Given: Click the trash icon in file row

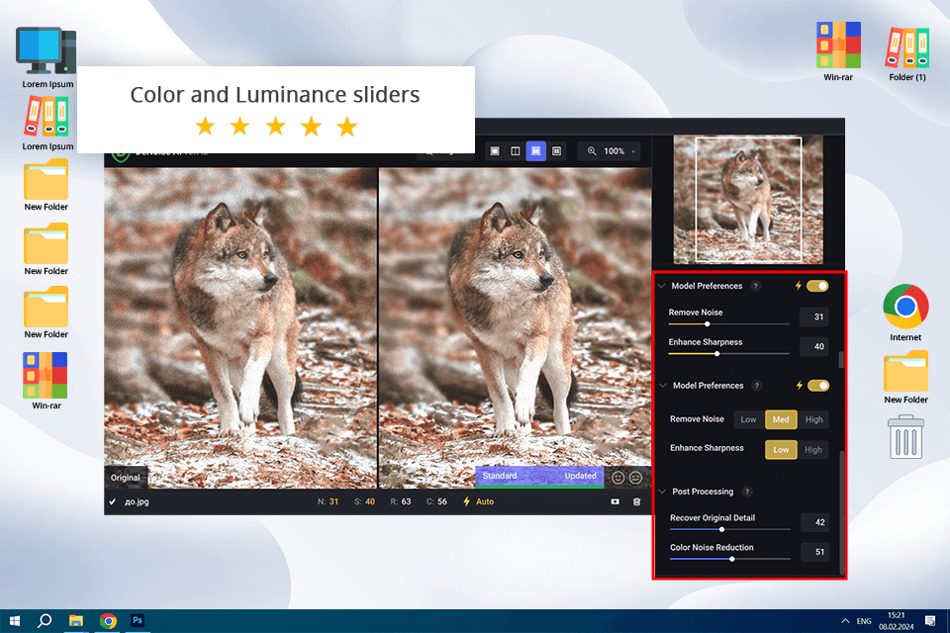Looking at the screenshot, I should click(636, 501).
